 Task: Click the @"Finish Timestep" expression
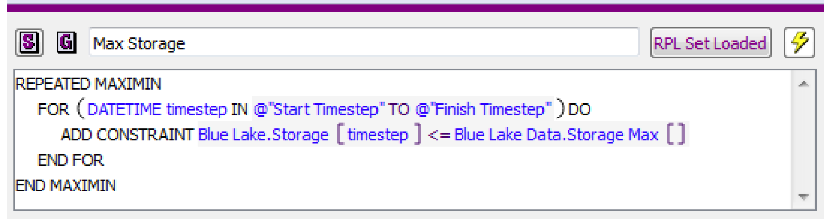click(x=483, y=109)
